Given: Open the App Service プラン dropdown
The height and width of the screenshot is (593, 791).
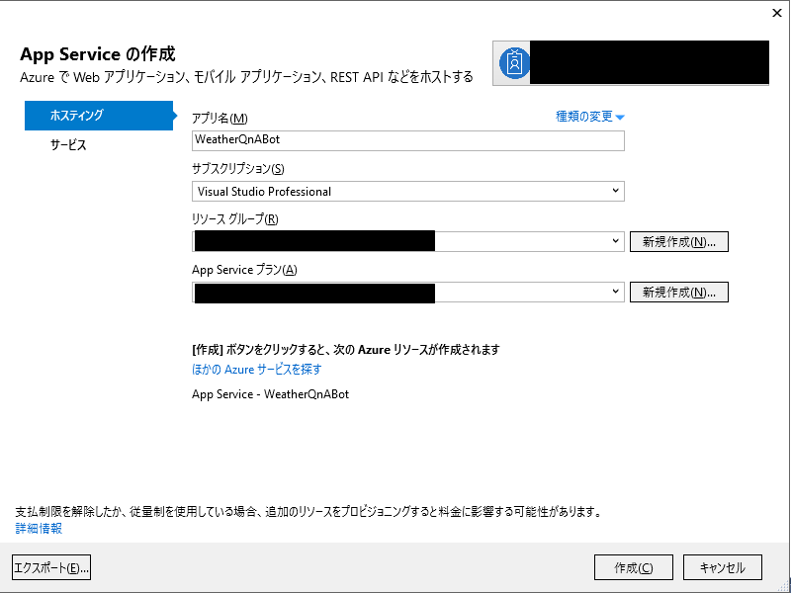Looking at the screenshot, I should pyautogui.click(x=408, y=292).
